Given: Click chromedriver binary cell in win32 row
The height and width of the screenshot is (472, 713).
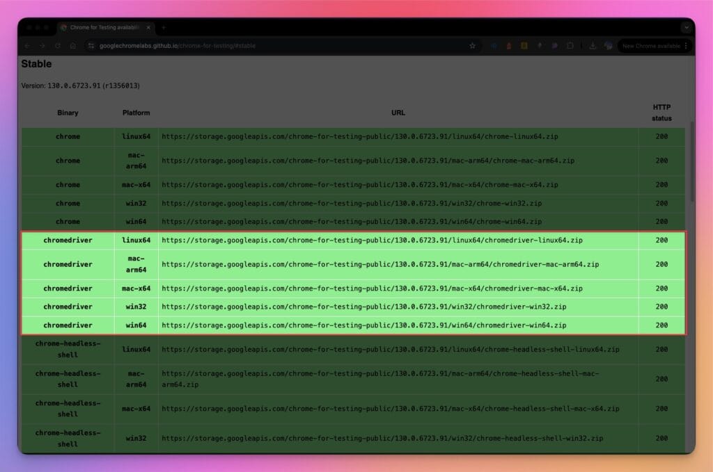Looking at the screenshot, I should click(68, 307).
